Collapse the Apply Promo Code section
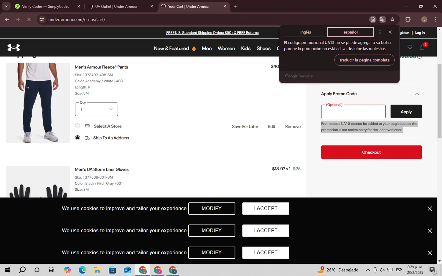This screenshot has height=276, width=442. (x=417, y=94)
